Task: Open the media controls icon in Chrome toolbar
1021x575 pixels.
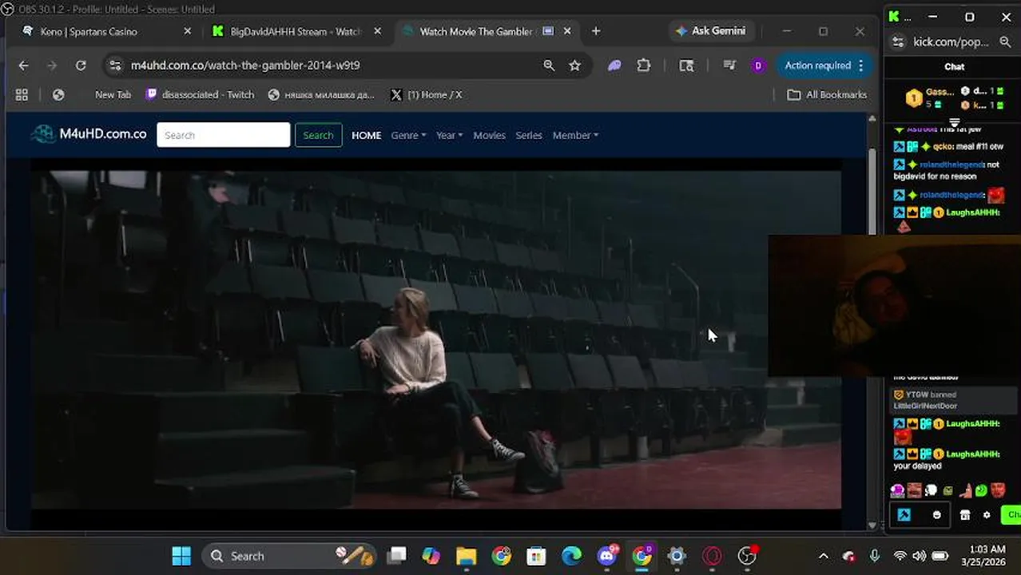Action: coord(729,65)
